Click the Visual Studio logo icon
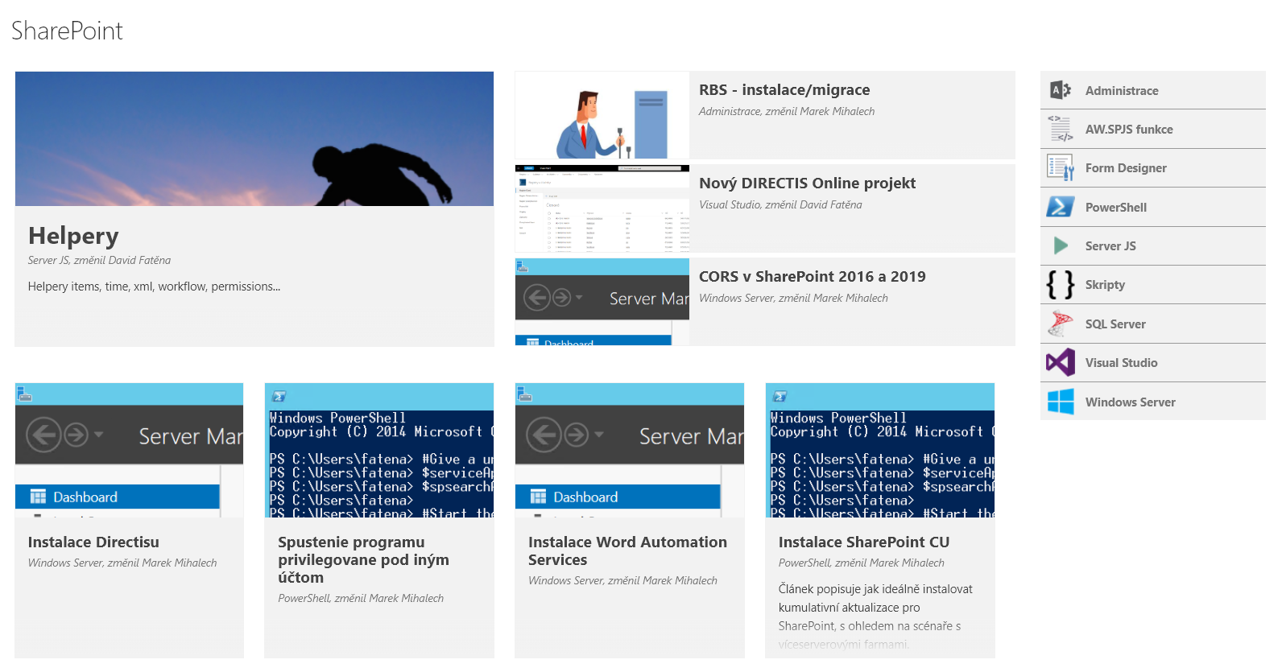Viewport: 1282px width, 668px height. (1061, 362)
